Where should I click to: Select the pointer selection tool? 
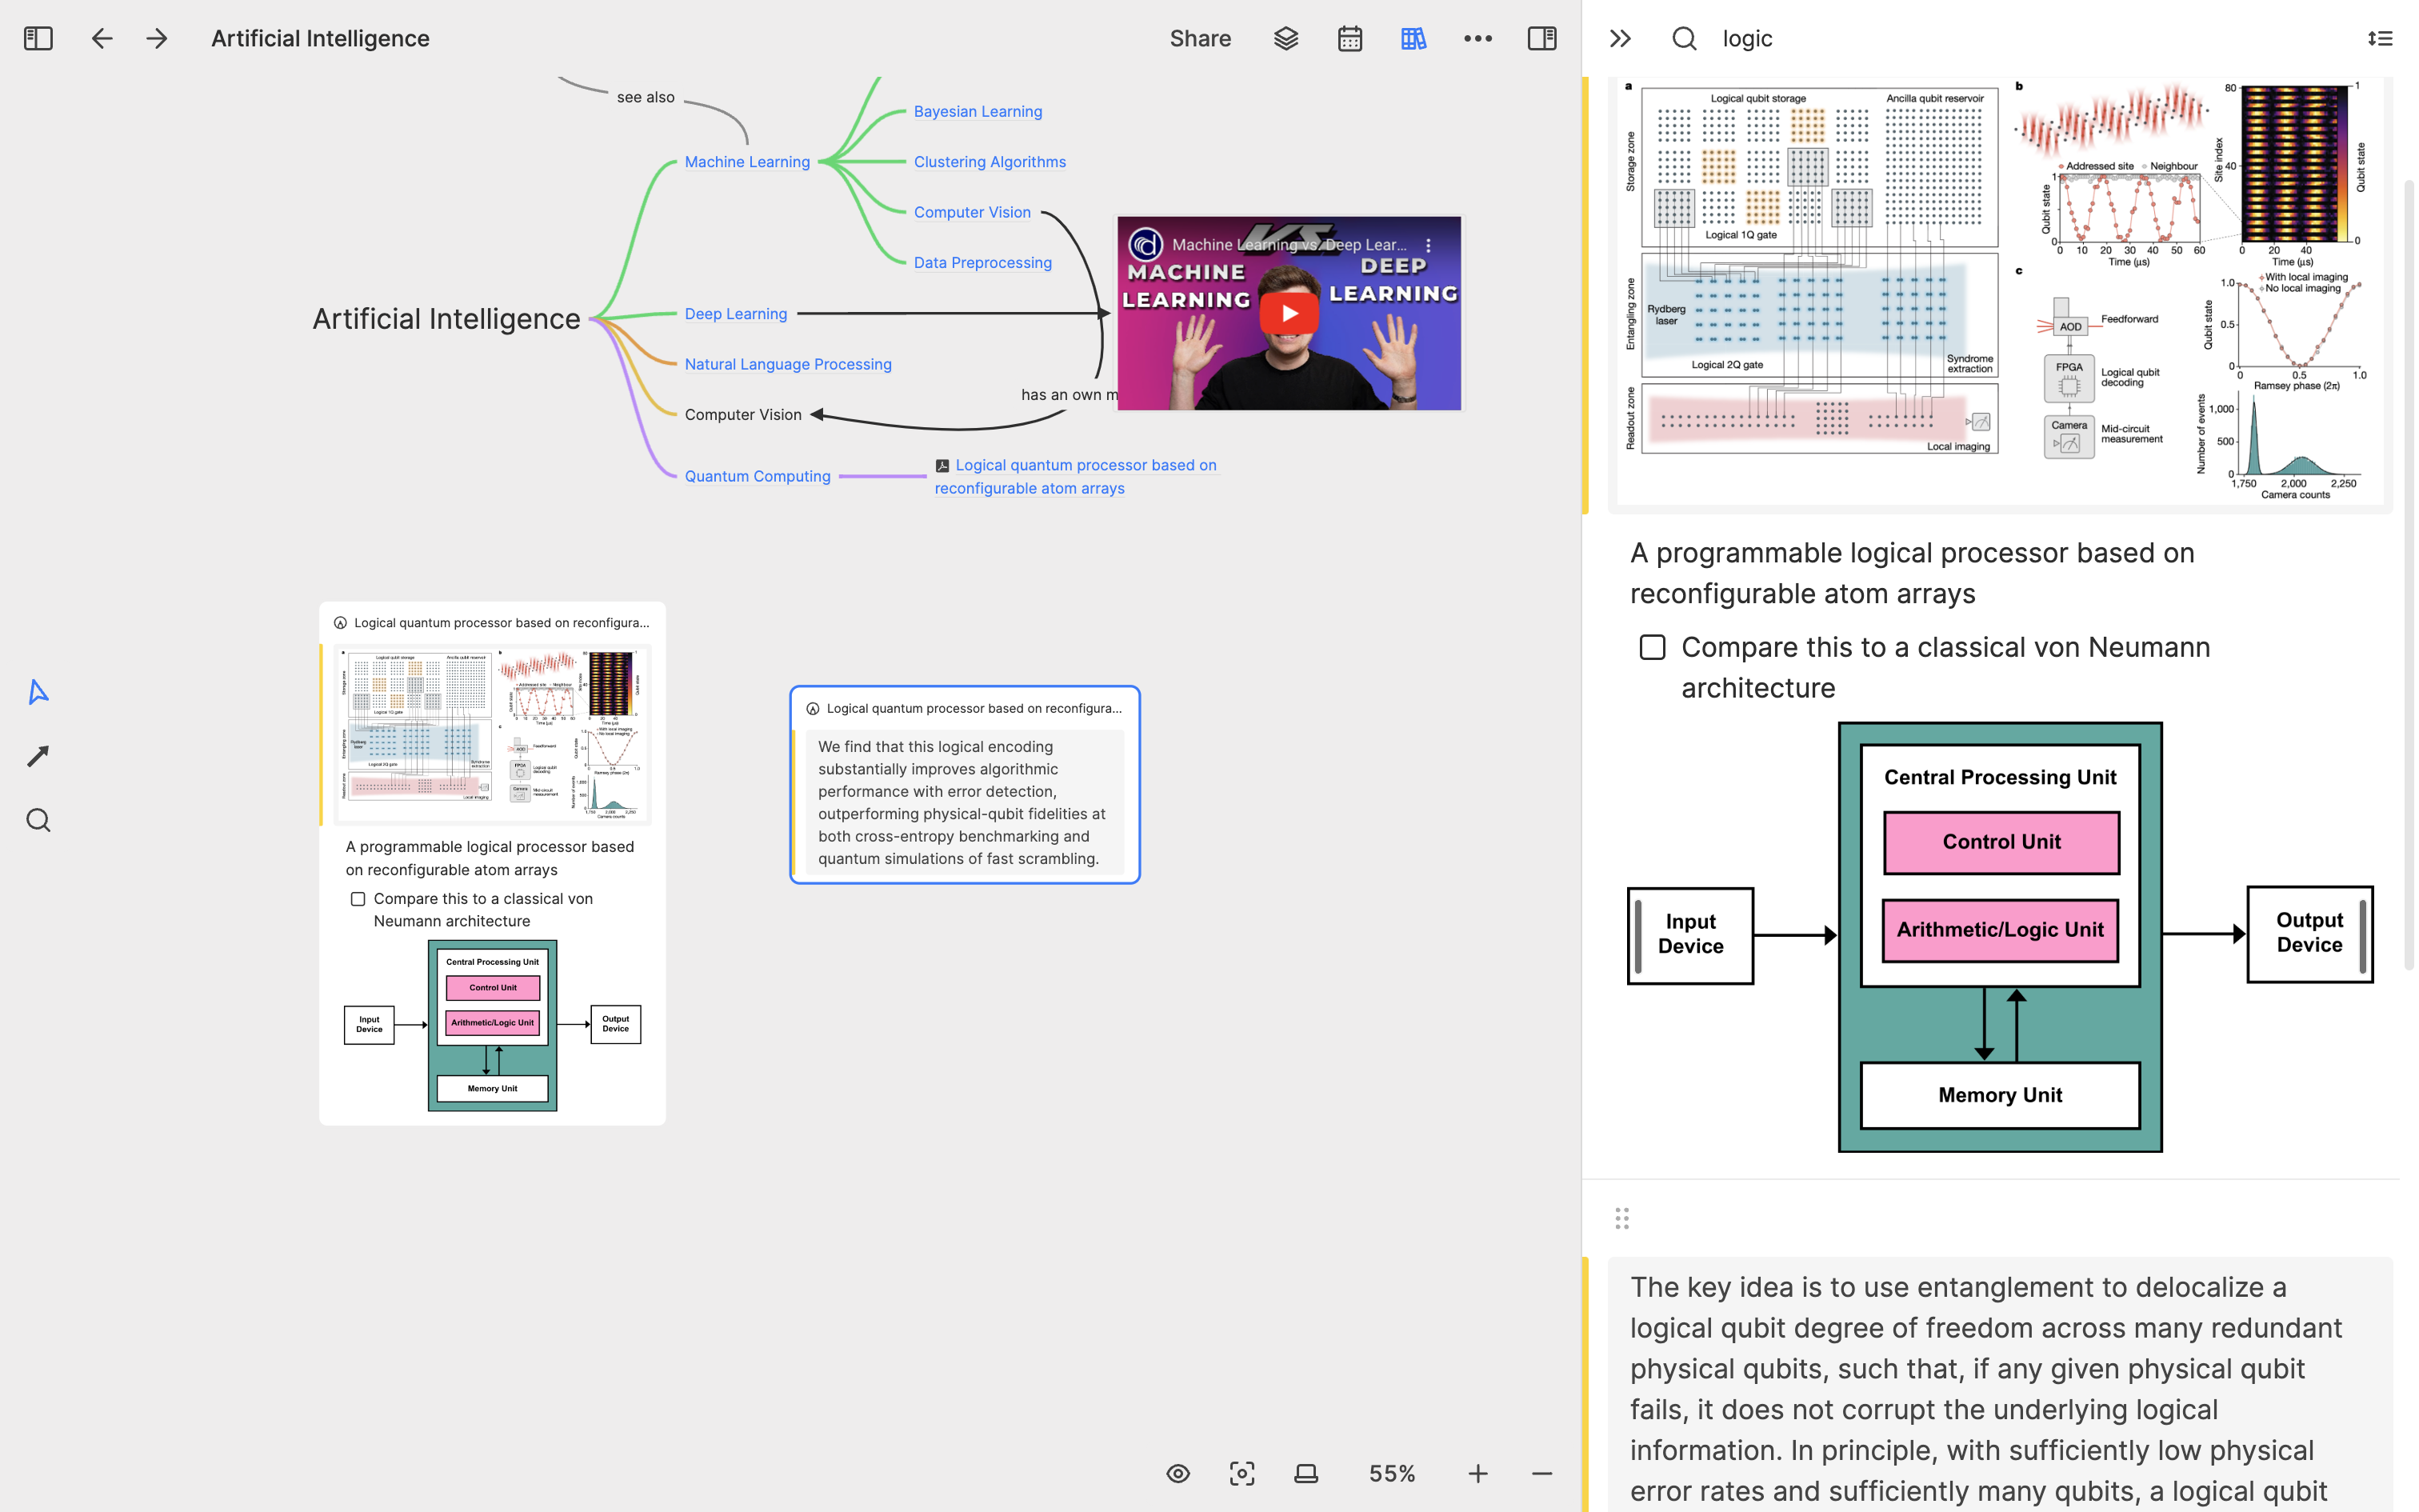38,692
